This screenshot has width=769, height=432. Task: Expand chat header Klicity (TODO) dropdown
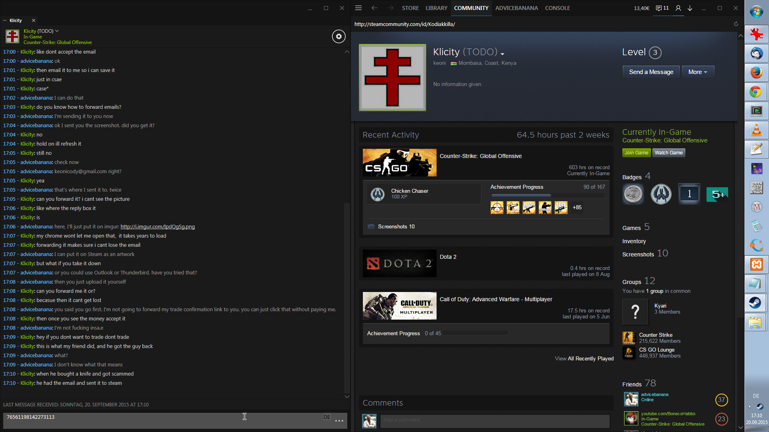coord(57,31)
